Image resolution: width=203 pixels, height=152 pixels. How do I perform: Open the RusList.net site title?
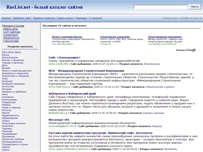tap(45, 7)
